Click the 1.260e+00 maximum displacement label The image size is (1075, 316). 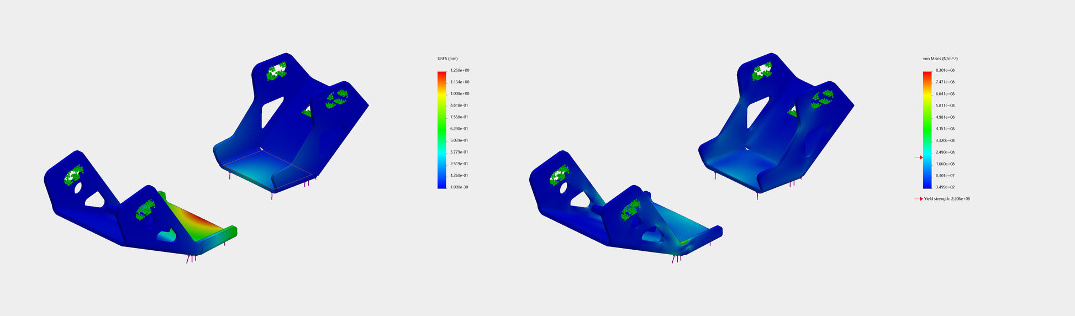point(460,71)
